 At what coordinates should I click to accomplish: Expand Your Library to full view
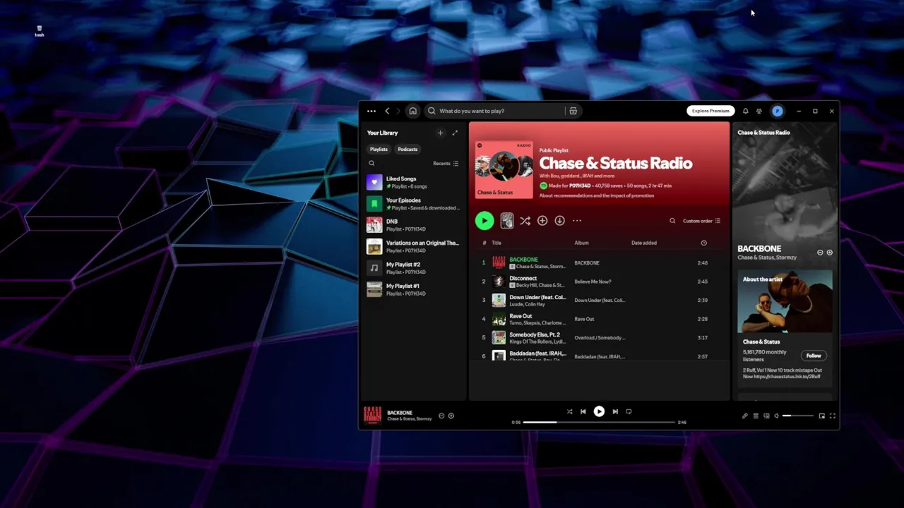coord(455,133)
